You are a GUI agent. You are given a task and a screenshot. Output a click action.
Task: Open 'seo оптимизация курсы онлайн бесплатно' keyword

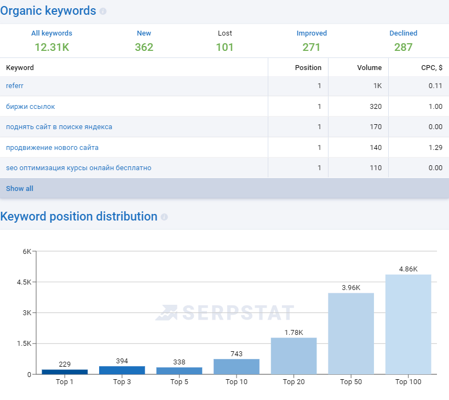tap(78, 168)
